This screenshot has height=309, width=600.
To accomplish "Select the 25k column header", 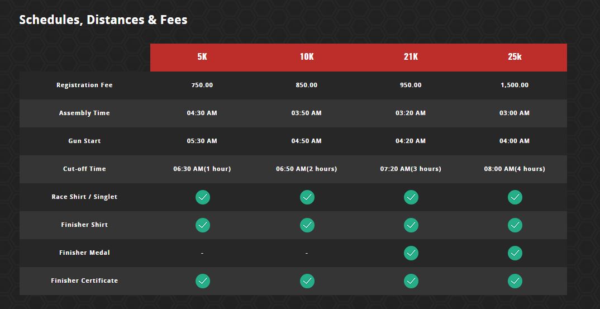I will pyautogui.click(x=515, y=57).
